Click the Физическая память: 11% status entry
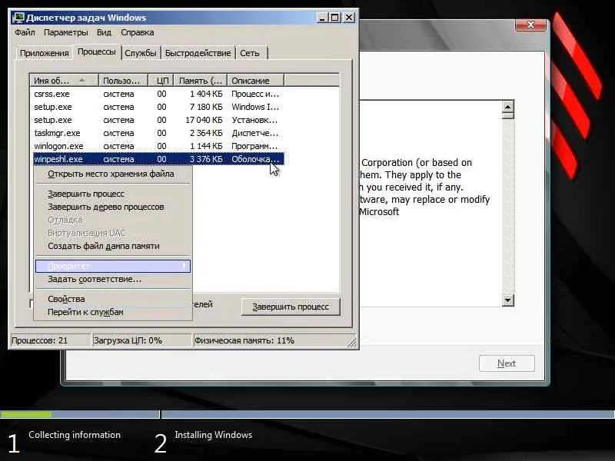This screenshot has width=615, height=461. tap(270, 340)
